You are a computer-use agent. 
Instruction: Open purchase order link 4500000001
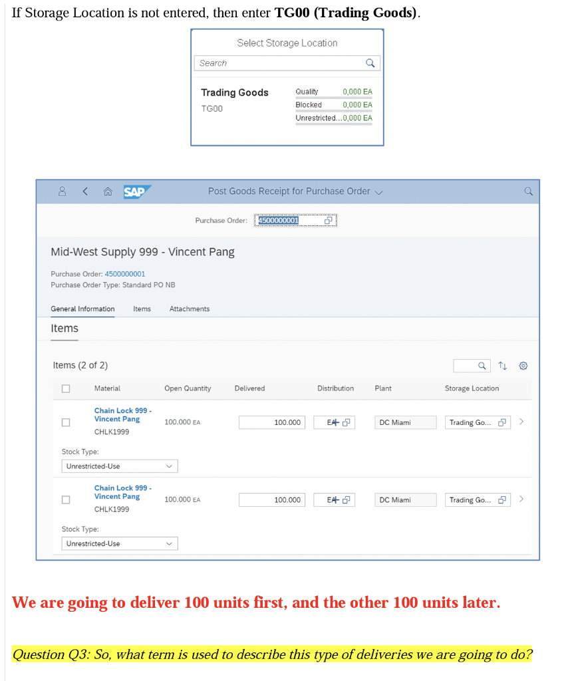point(125,274)
